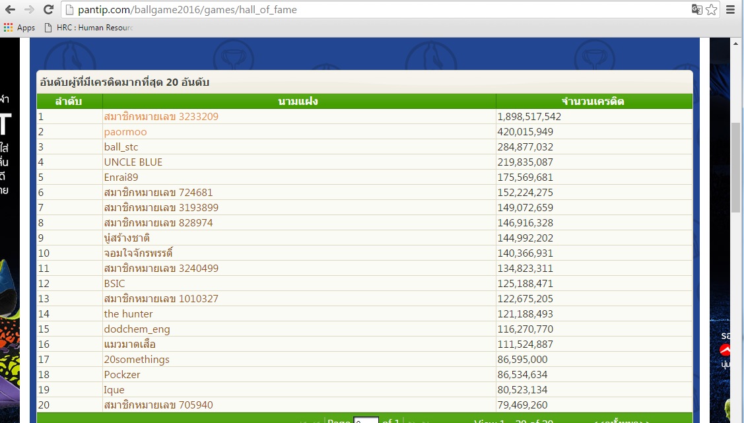Select credit value 284,877,032
This screenshot has height=423, width=744.
[525, 147]
